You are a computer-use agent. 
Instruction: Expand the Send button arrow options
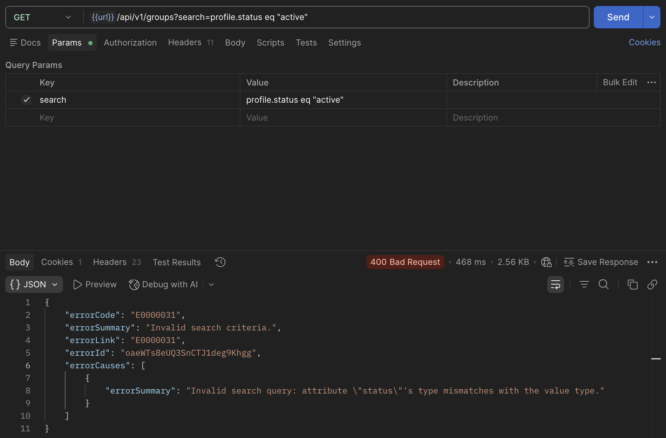[652, 17]
